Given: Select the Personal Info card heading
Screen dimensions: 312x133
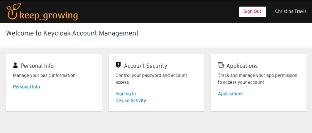Looking at the screenshot, I should point(37,66).
